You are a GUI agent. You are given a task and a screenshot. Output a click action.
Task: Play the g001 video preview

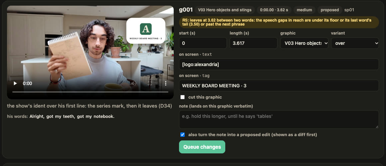pos(15,83)
